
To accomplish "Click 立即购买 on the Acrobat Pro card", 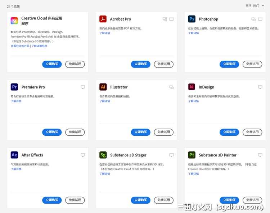I will [x=140, y=64].
